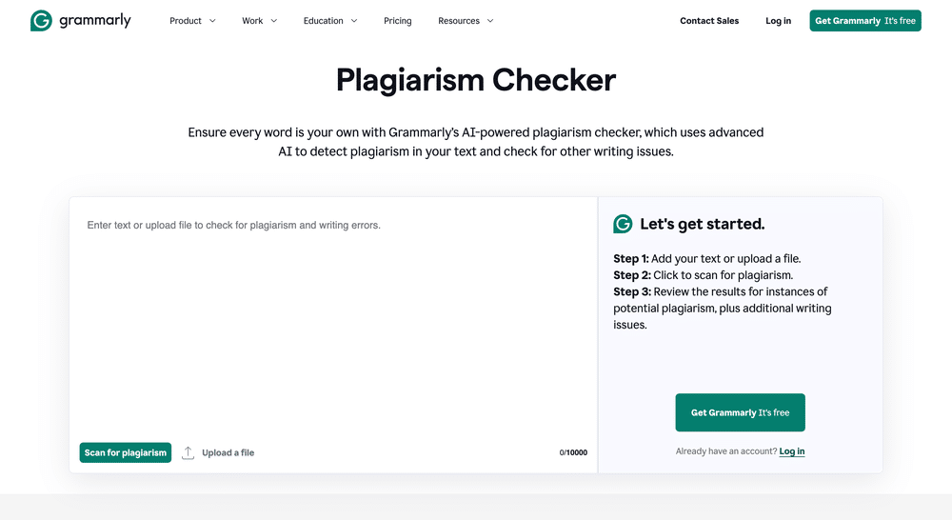The width and height of the screenshot is (952, 520).
Task: Click Contact Sales in header
Action: coord(709,21)
